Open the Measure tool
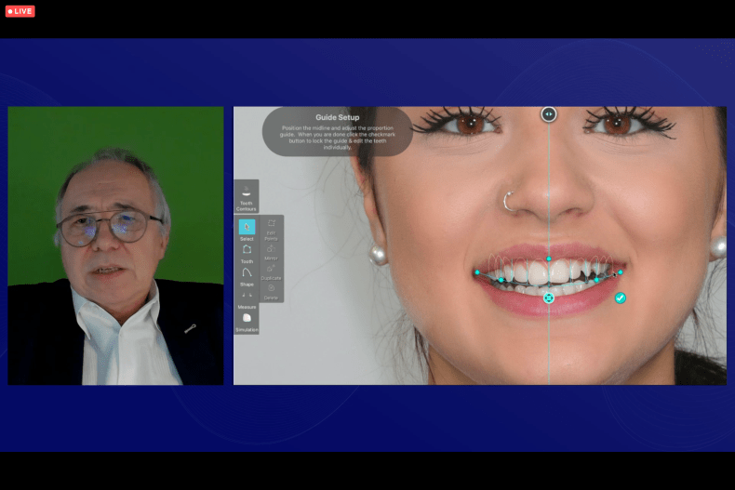The width and height of the screenshot is (735, 490). [247, 299]
